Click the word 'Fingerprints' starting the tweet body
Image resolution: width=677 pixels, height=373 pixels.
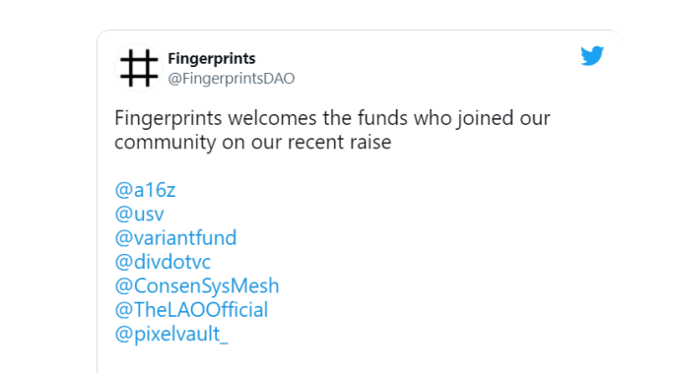click(169, 118)
